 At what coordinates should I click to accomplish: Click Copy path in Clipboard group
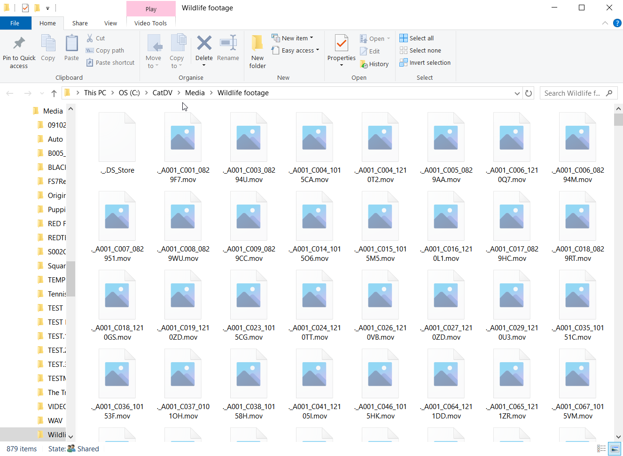click(105, 50)
